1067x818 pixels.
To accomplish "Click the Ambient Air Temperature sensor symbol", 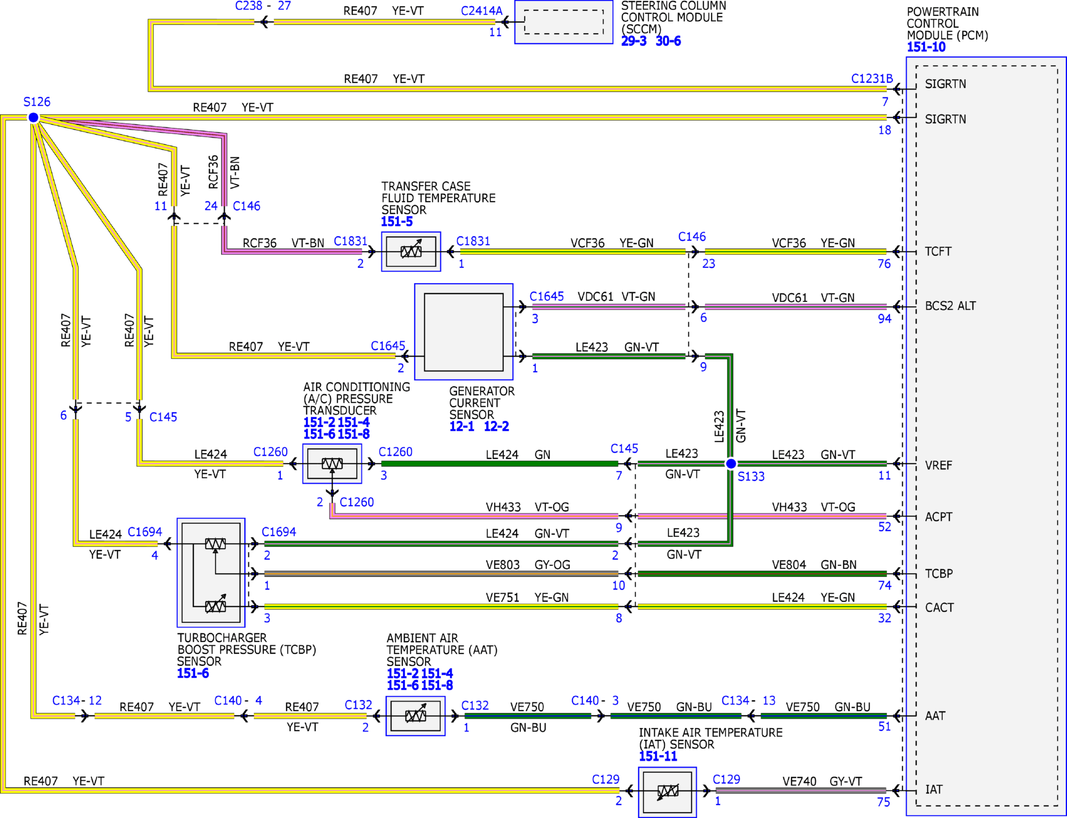I will [415, 716].
